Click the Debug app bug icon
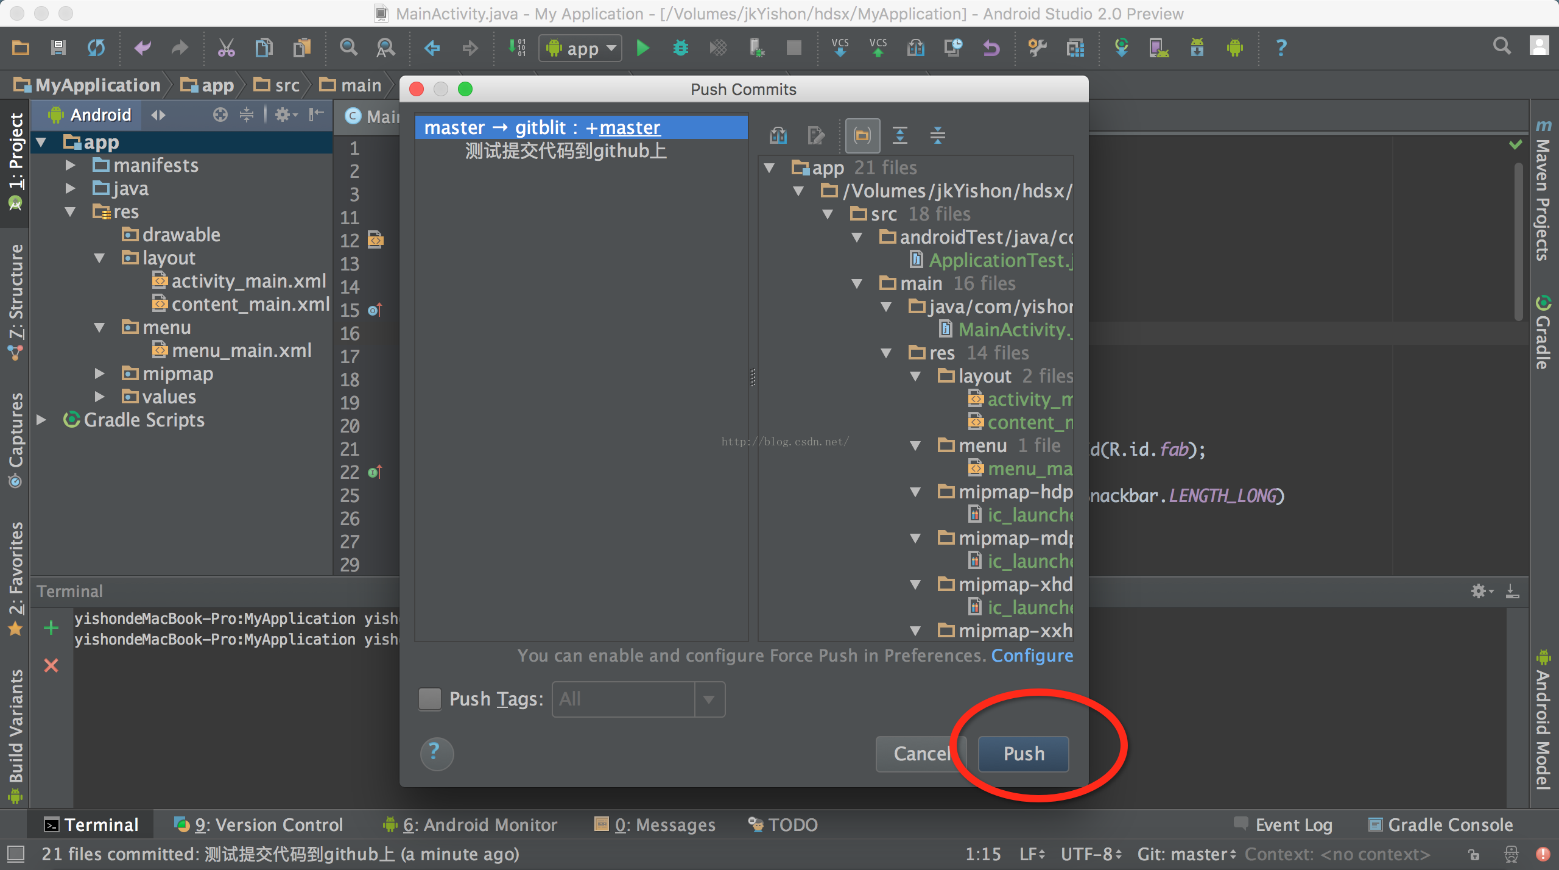This screenshot has width=1559, height=870. click(x=680, y=48)
